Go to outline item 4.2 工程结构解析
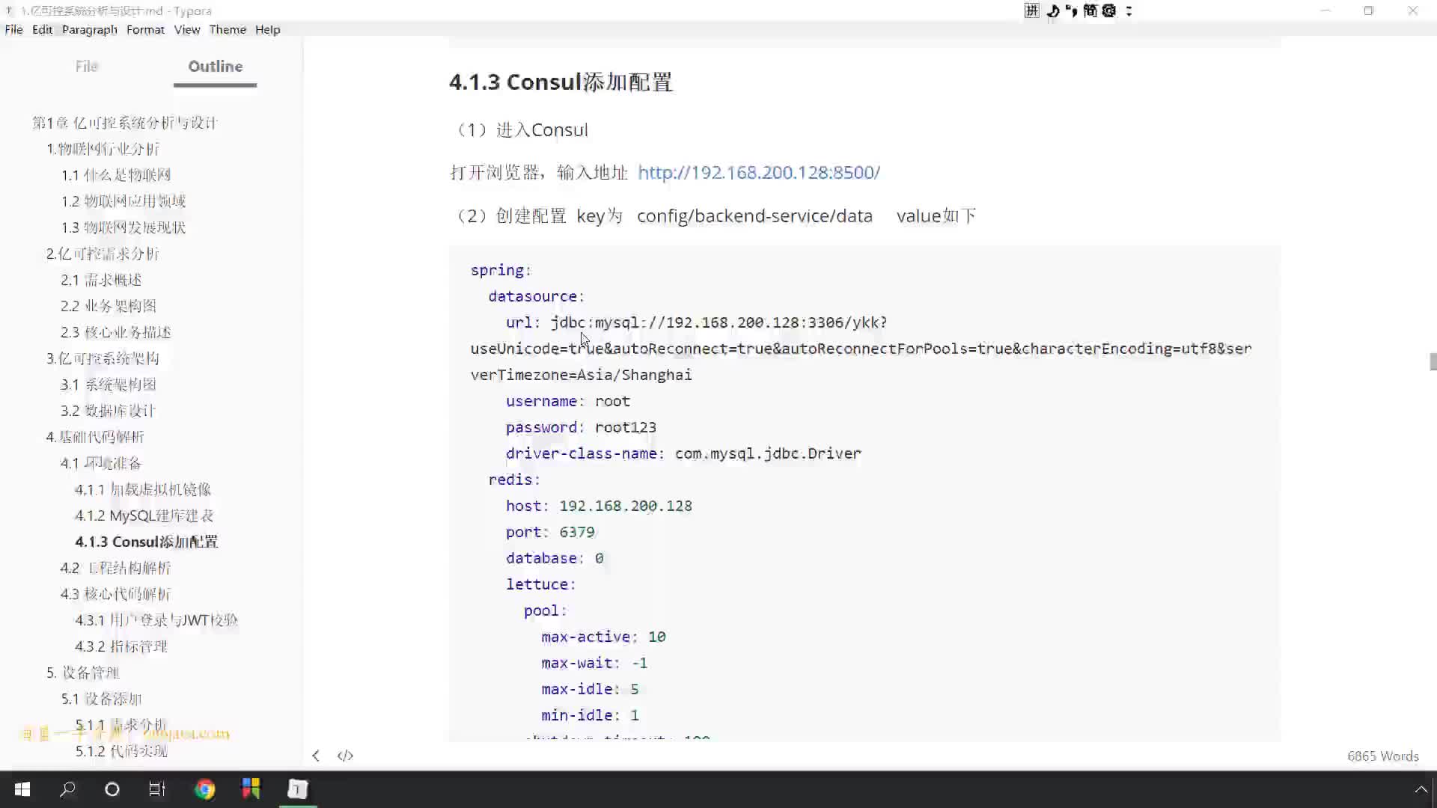Screen dimensions: 1437x808 pyautogui.click(x=116, y=568)
